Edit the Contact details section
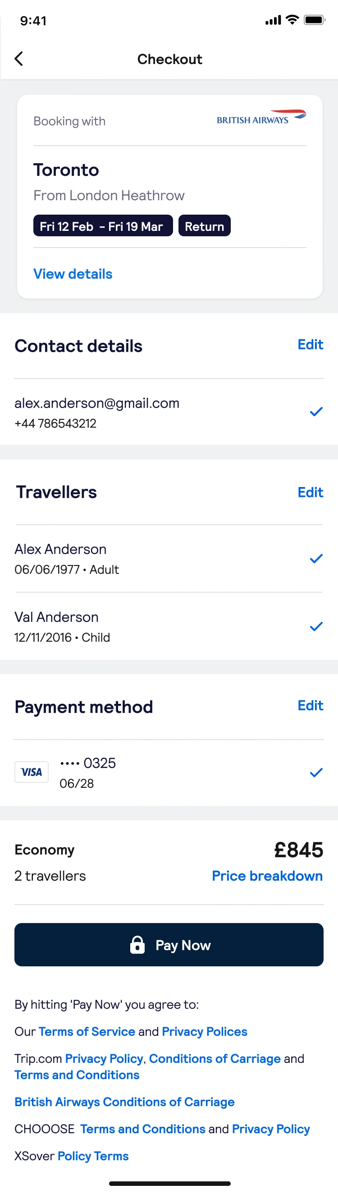 pyautogui.click(x=310, y=344)
